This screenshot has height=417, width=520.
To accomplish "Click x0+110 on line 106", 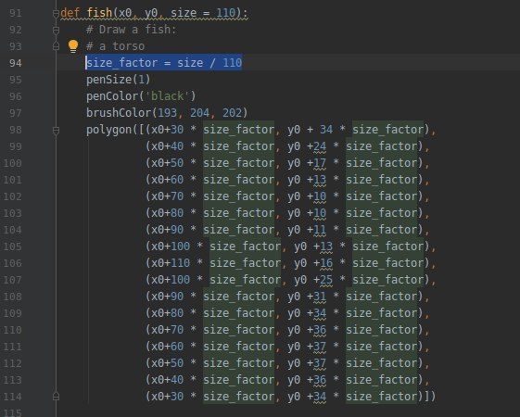I will coord(171,263).
